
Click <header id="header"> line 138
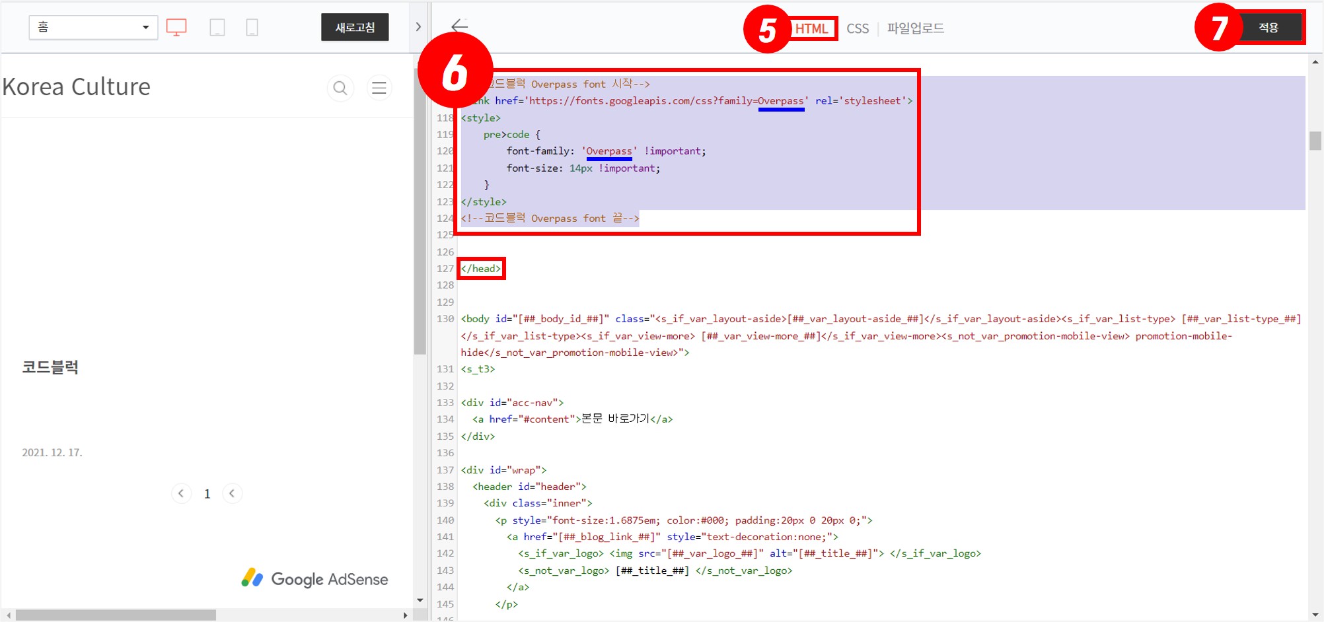click(x=529, y=487)
